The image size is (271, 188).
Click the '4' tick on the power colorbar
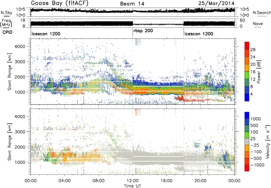coord(252,94)
